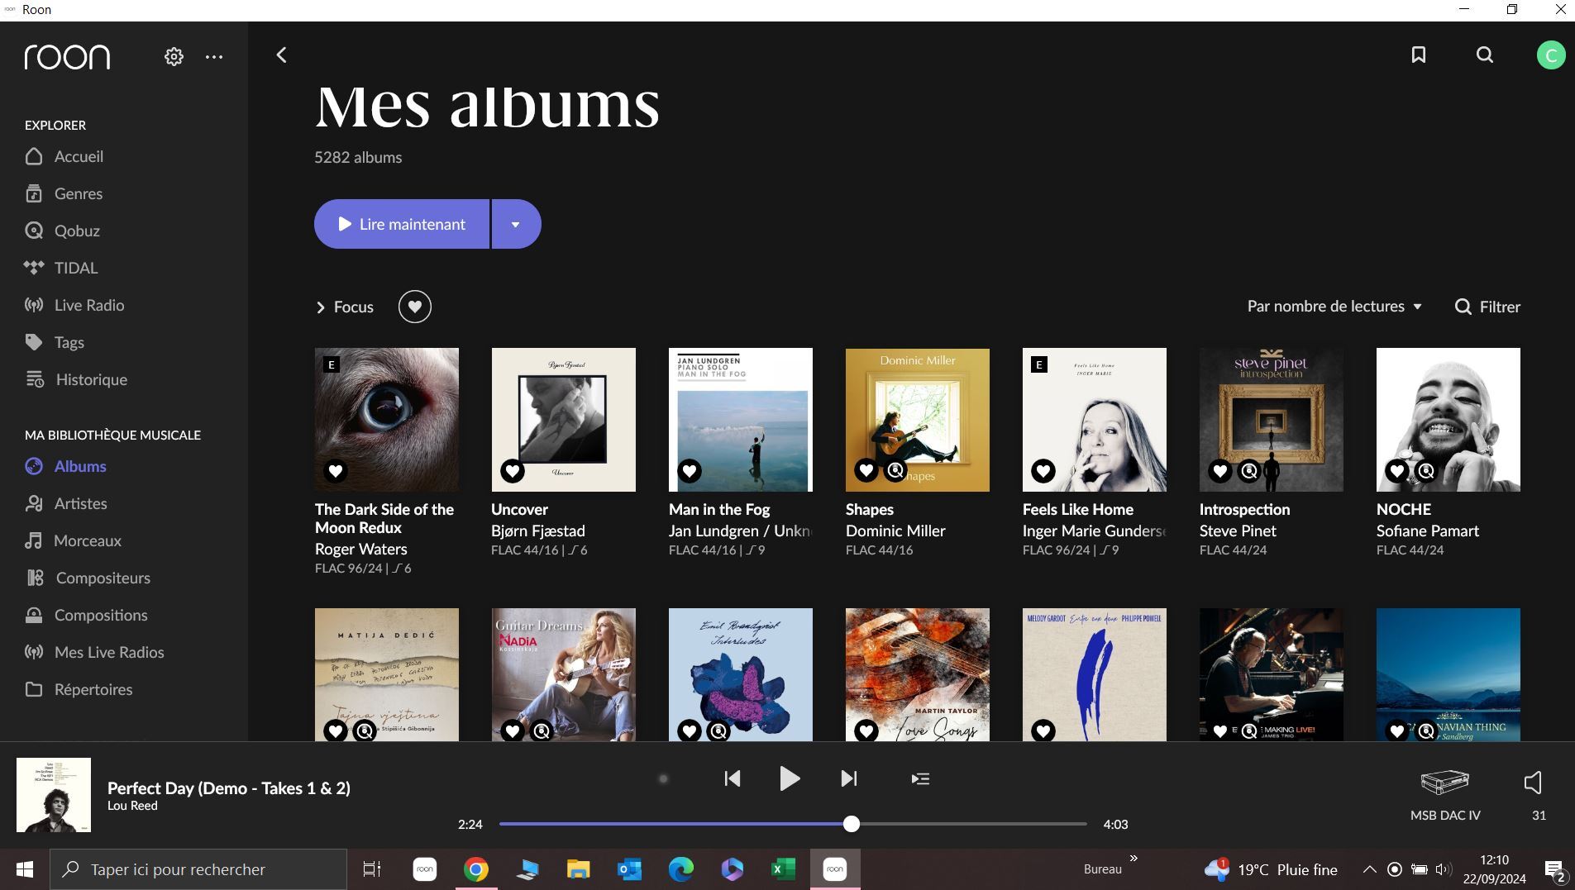Open Mes Live Radios in sidebar
This screenshot has height=890, width=1575.
click(x=94, y=652)
